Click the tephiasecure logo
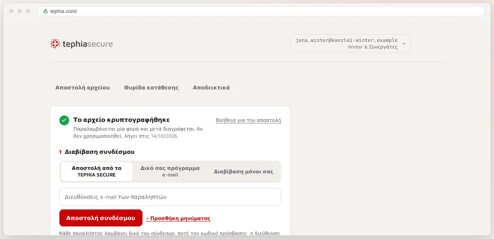The height and width of the screenshot is (239, 494). tap(81, 44)
